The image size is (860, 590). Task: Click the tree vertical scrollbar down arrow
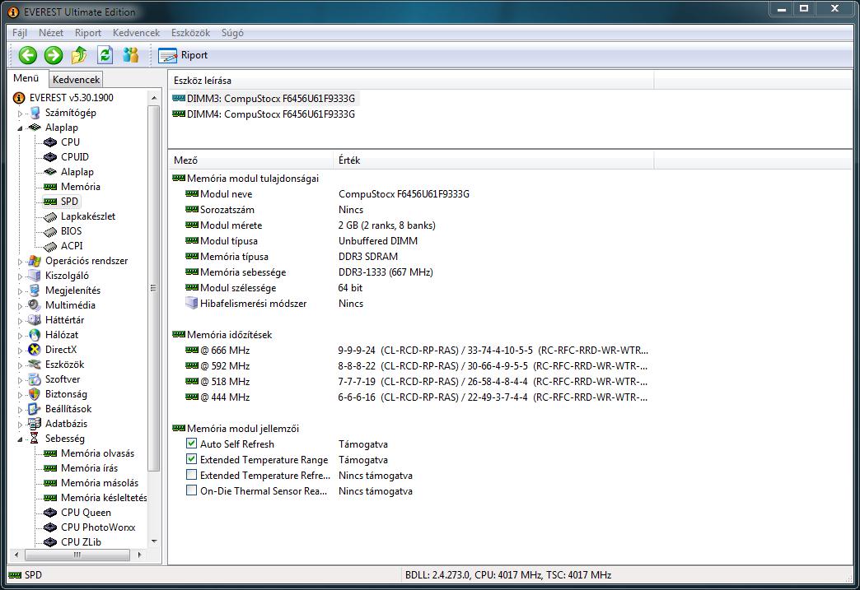[154, 541]
